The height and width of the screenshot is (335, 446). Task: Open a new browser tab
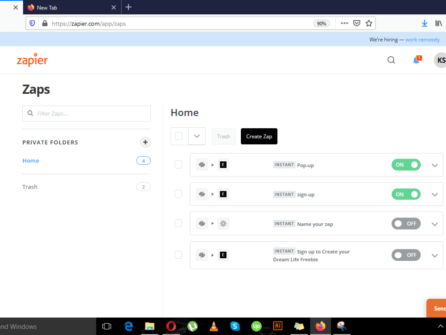(x=128, y=7)
